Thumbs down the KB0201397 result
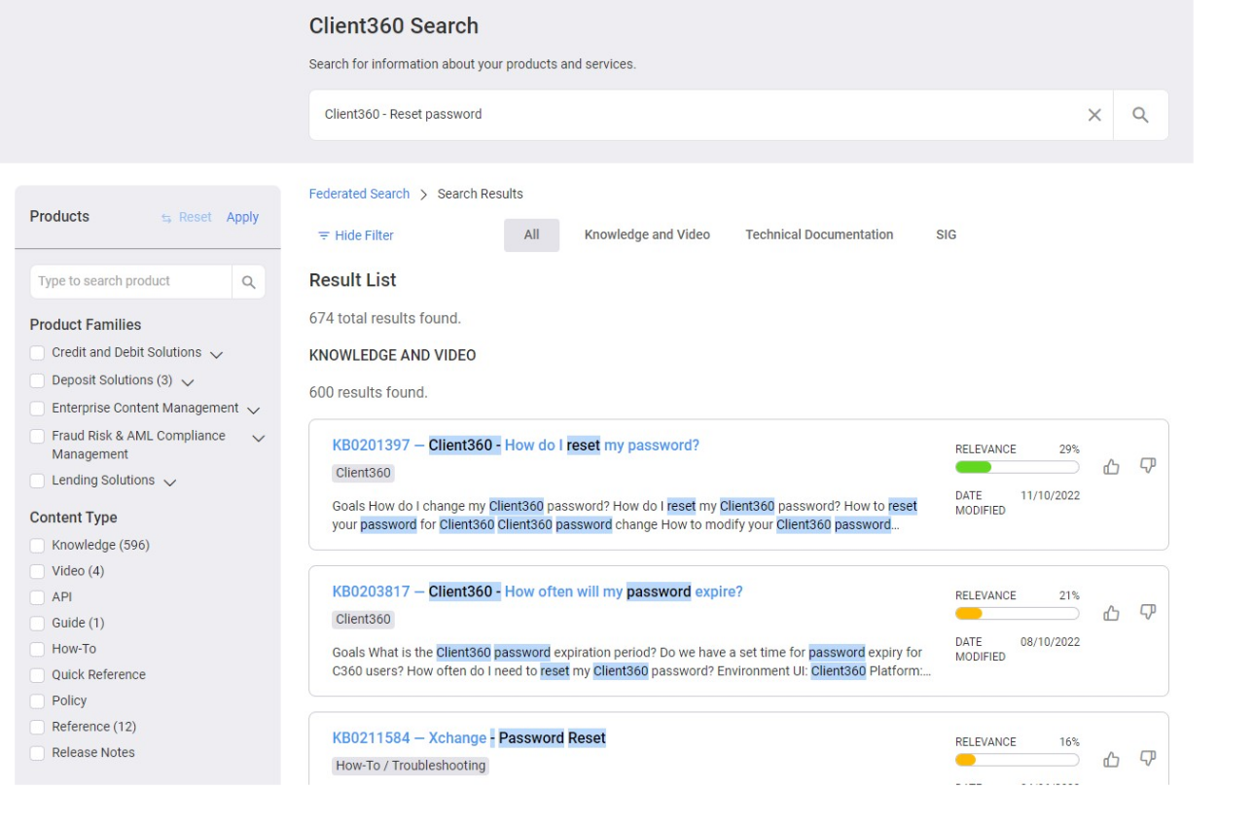The image size is (1253, 824). pos(1148,466)
